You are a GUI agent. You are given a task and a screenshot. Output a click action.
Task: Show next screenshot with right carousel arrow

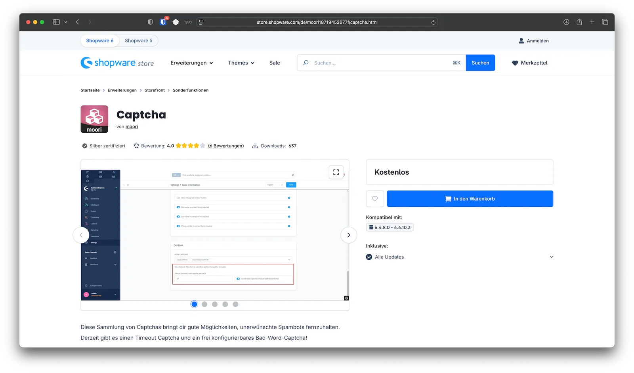(348, 235)
